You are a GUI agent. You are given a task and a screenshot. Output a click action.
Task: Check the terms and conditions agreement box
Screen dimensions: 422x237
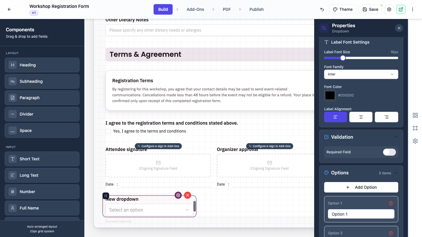coord(108,131)
